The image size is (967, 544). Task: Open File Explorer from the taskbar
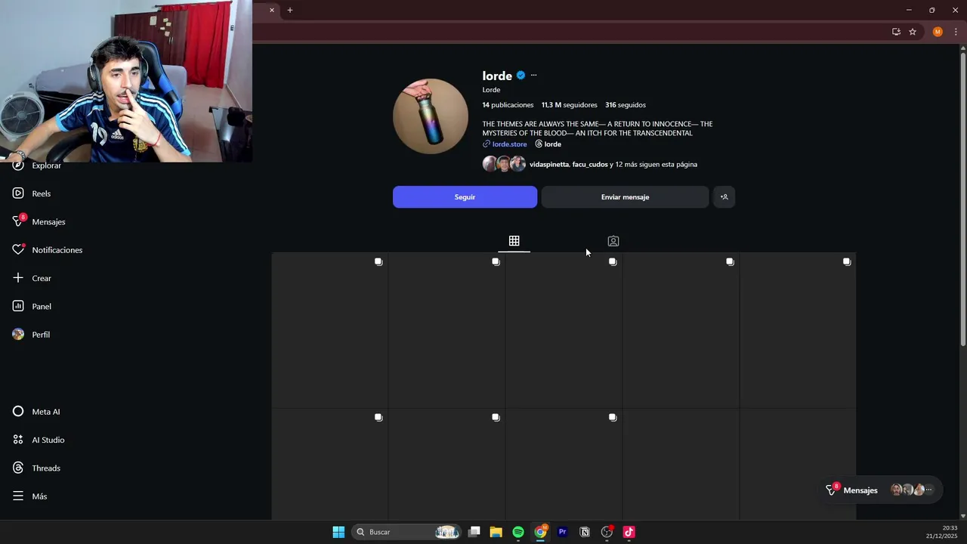(x=496, y=532)
